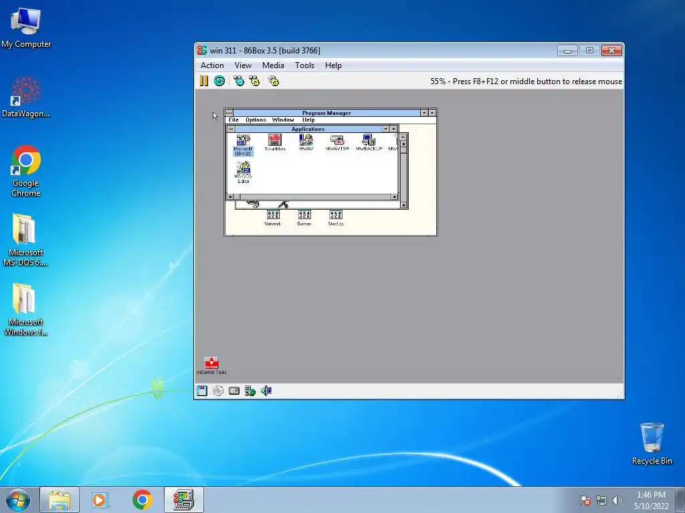
Task: Click sound speaker status bar icon
Action: coord(266,391)
